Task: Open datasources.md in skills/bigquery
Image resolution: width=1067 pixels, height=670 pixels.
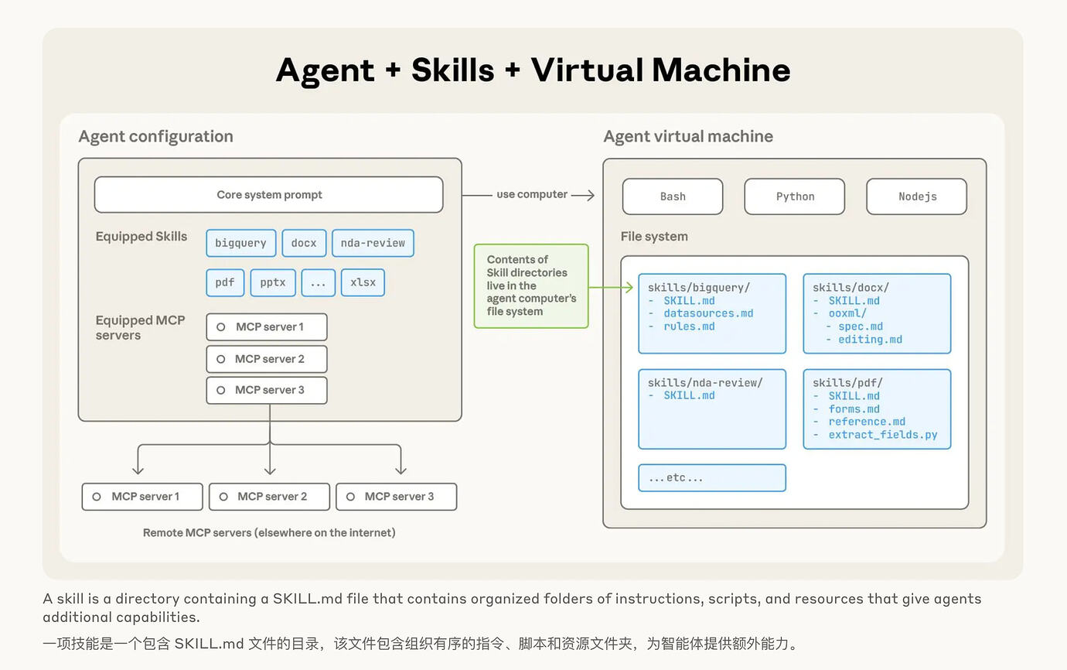Action: 707,313
